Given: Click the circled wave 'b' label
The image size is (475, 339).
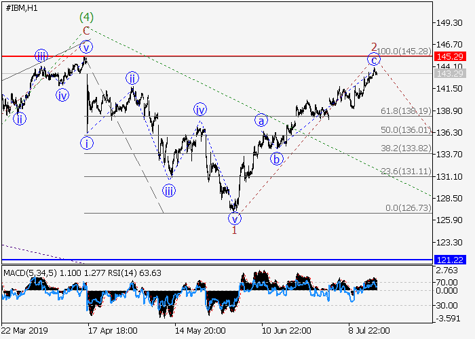Looking at the screenshot, I should click(x=276, y=159).
